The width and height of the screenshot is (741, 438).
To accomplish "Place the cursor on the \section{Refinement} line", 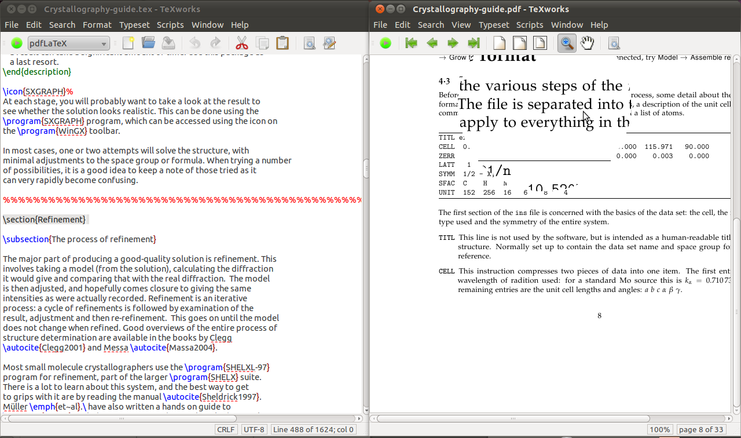I will point(45,220).
